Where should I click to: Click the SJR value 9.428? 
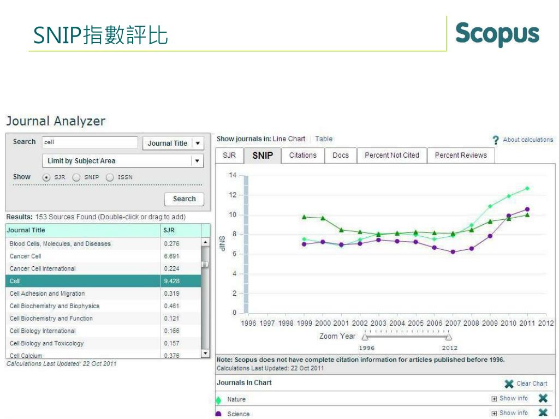point(171,281)
